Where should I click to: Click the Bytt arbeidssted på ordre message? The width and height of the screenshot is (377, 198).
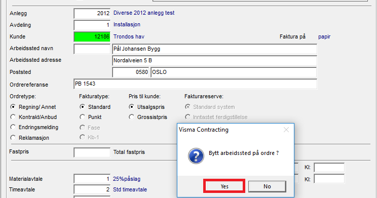click(x=244, y=153)
